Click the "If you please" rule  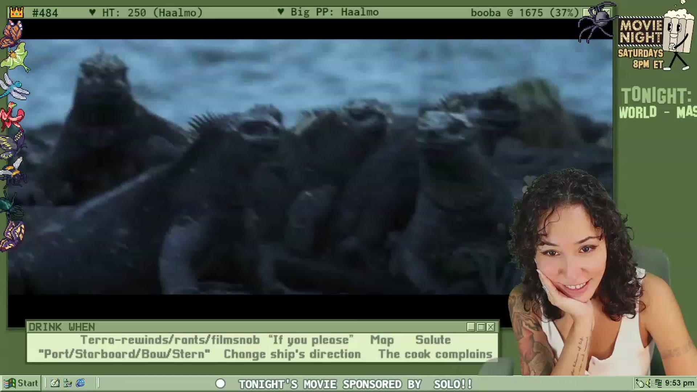(311, 340)
